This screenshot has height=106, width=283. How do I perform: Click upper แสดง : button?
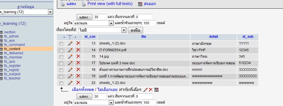tap(84, 17)
